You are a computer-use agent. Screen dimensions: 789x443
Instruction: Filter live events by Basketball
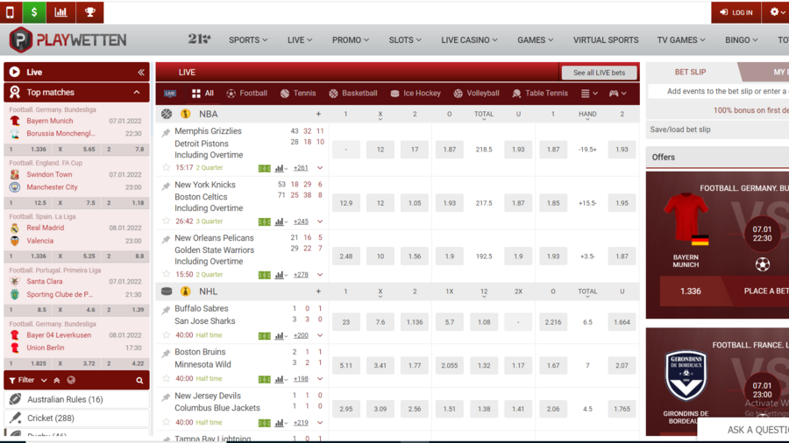coord(352,94)
